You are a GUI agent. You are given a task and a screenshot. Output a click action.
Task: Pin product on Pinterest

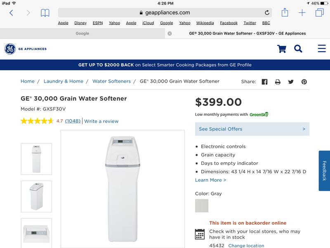(x=304, y=82)
